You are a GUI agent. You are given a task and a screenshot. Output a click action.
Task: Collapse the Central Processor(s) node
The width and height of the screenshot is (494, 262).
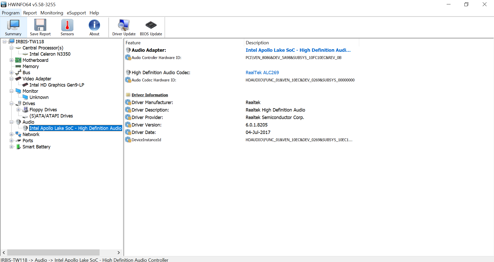pos(11,48)
